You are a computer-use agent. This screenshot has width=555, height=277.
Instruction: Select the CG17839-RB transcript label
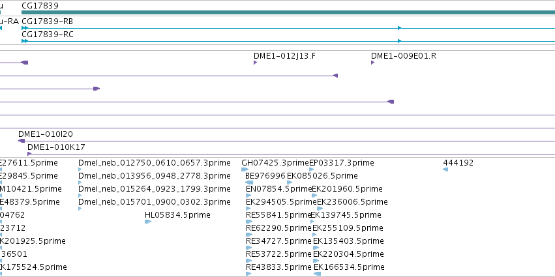click(x=48, y=22)
